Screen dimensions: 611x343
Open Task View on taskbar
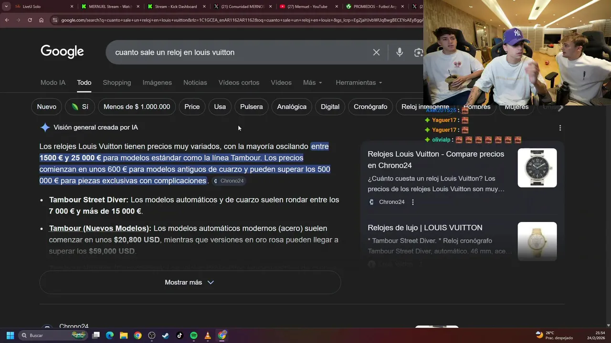point(96,335)
